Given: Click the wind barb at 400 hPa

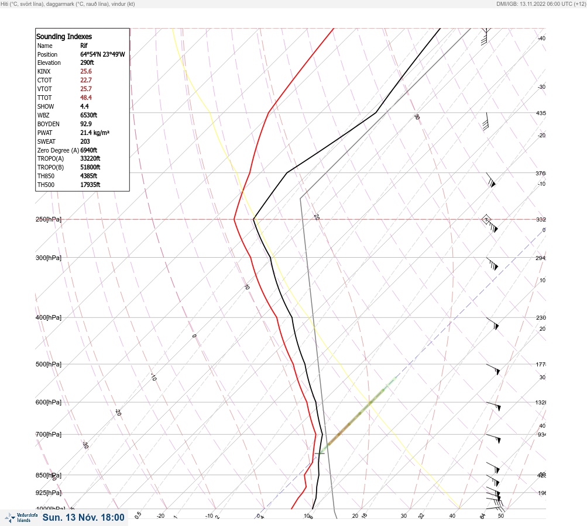Looking at the screenshot, I should pos(493,323).
